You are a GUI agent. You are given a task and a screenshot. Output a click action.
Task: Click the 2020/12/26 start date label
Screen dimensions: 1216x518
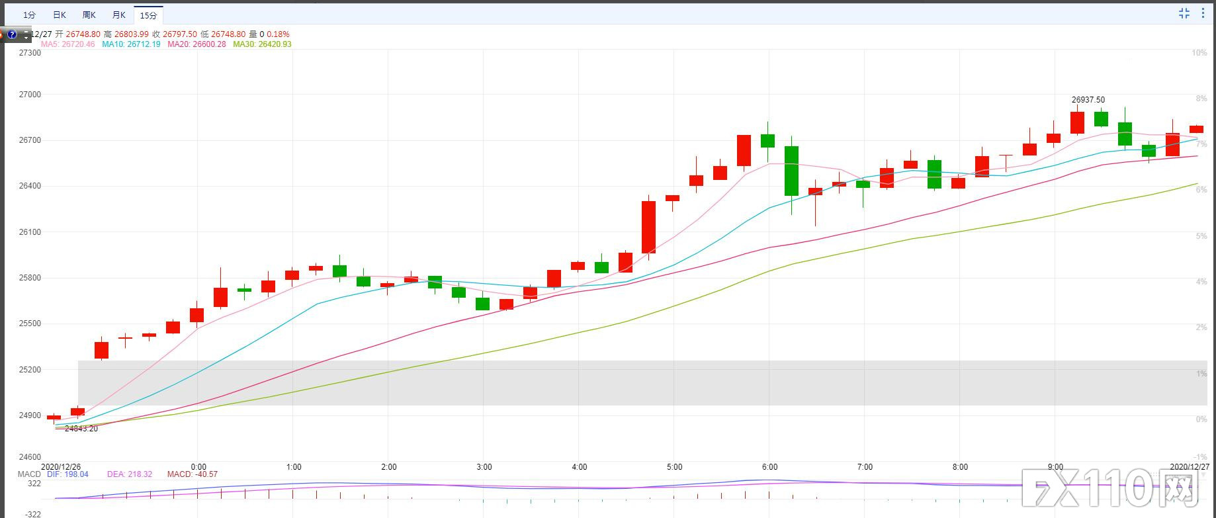coord(61,467)
